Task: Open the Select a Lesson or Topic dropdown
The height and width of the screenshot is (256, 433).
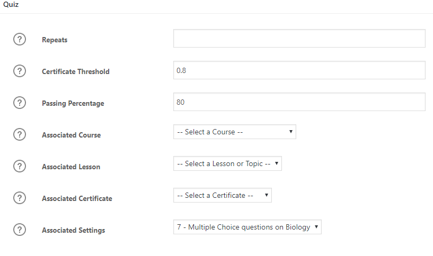Action: [227, 163]
